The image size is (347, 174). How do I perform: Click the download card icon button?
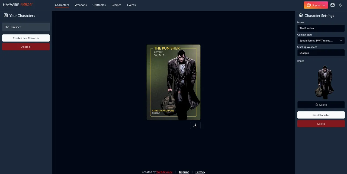pos(195,125)
